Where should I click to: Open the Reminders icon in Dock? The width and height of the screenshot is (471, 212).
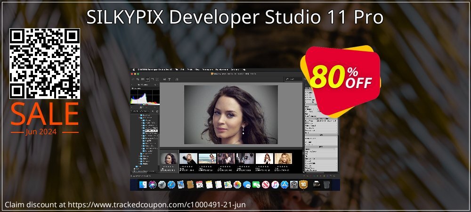[x=219, y=184]
